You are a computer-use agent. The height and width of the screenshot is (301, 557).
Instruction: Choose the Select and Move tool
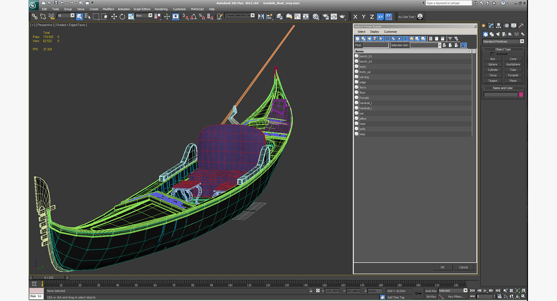(x=114, y=17)
